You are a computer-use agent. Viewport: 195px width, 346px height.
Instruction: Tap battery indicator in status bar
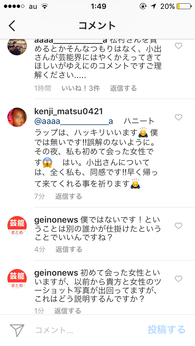pos(184,6)
